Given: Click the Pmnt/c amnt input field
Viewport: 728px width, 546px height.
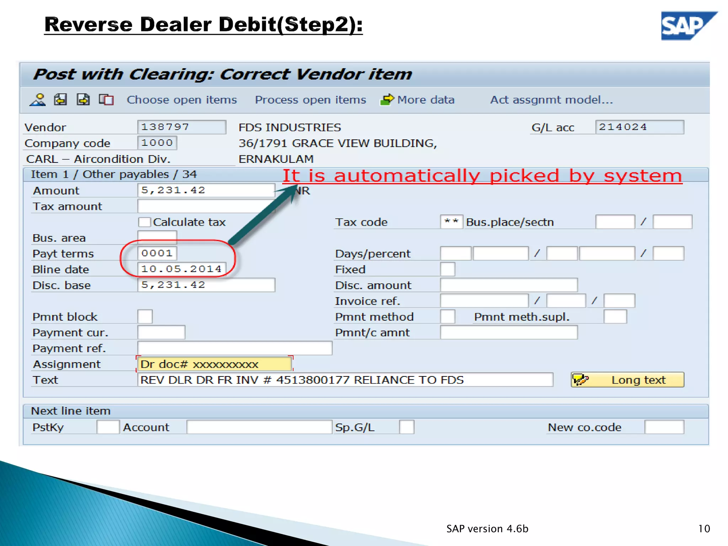Looking at the screenshot, I should click(x=509, y=332).
